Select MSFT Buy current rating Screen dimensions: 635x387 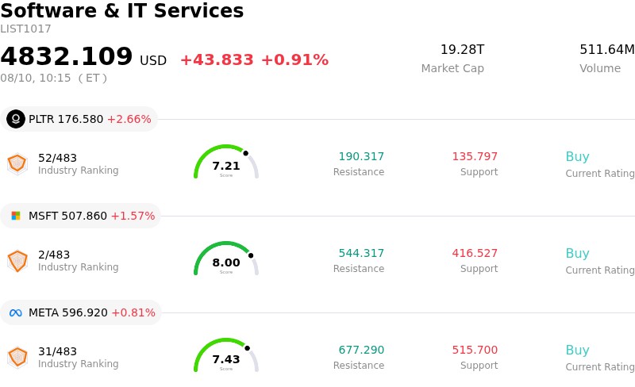[577, 254]
